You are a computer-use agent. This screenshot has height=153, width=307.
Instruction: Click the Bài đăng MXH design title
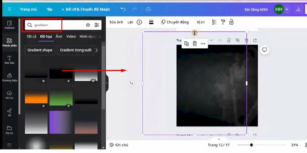tap(256, 9)
